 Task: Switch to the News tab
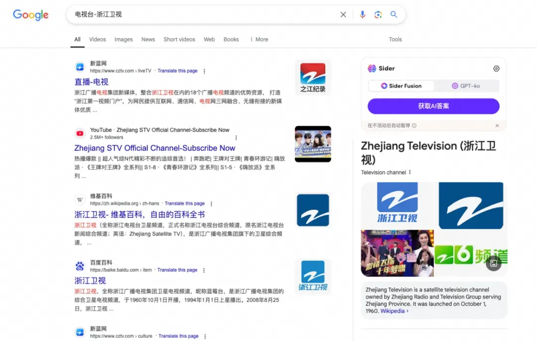point(148,39)
